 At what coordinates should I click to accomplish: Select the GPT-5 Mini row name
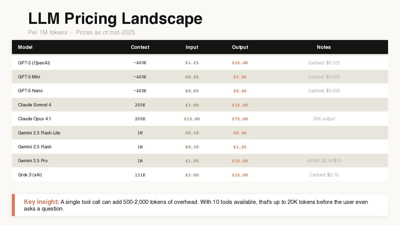[x=29, y=77]
